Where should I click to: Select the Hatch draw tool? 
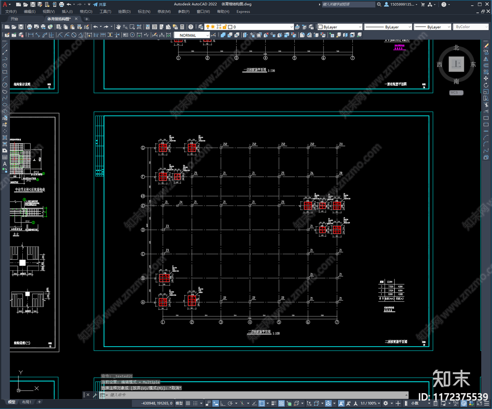coord(5,137)
